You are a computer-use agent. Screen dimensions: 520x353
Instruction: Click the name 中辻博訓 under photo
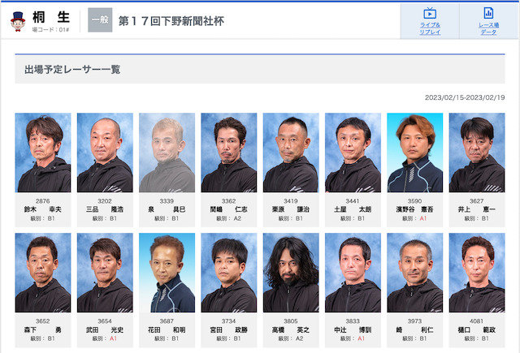coord(353,329)
